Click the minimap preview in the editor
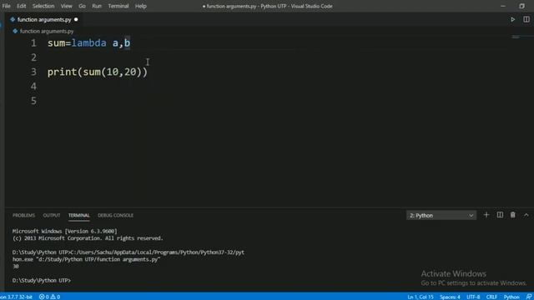 516,37
